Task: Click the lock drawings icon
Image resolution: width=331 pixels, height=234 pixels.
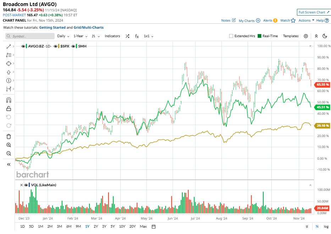Action: pyautogui.click(x=9, y=109)
